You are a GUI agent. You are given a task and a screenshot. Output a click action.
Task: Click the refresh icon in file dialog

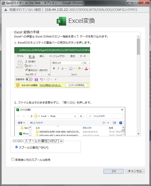click(81, 116)
